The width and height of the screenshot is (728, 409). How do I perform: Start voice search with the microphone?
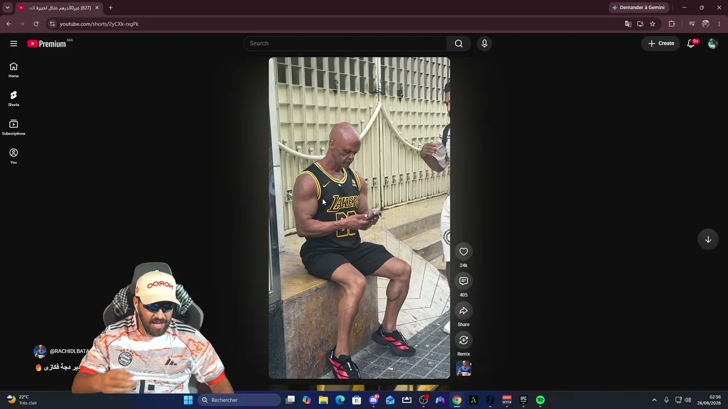point(484,44)
